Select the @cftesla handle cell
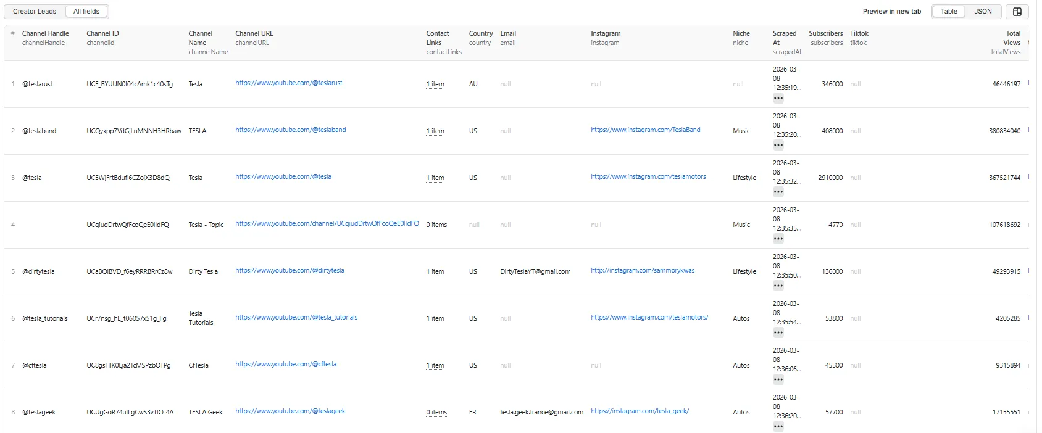Viewport: 1042px width, 433px height. [x=35, y=365]
